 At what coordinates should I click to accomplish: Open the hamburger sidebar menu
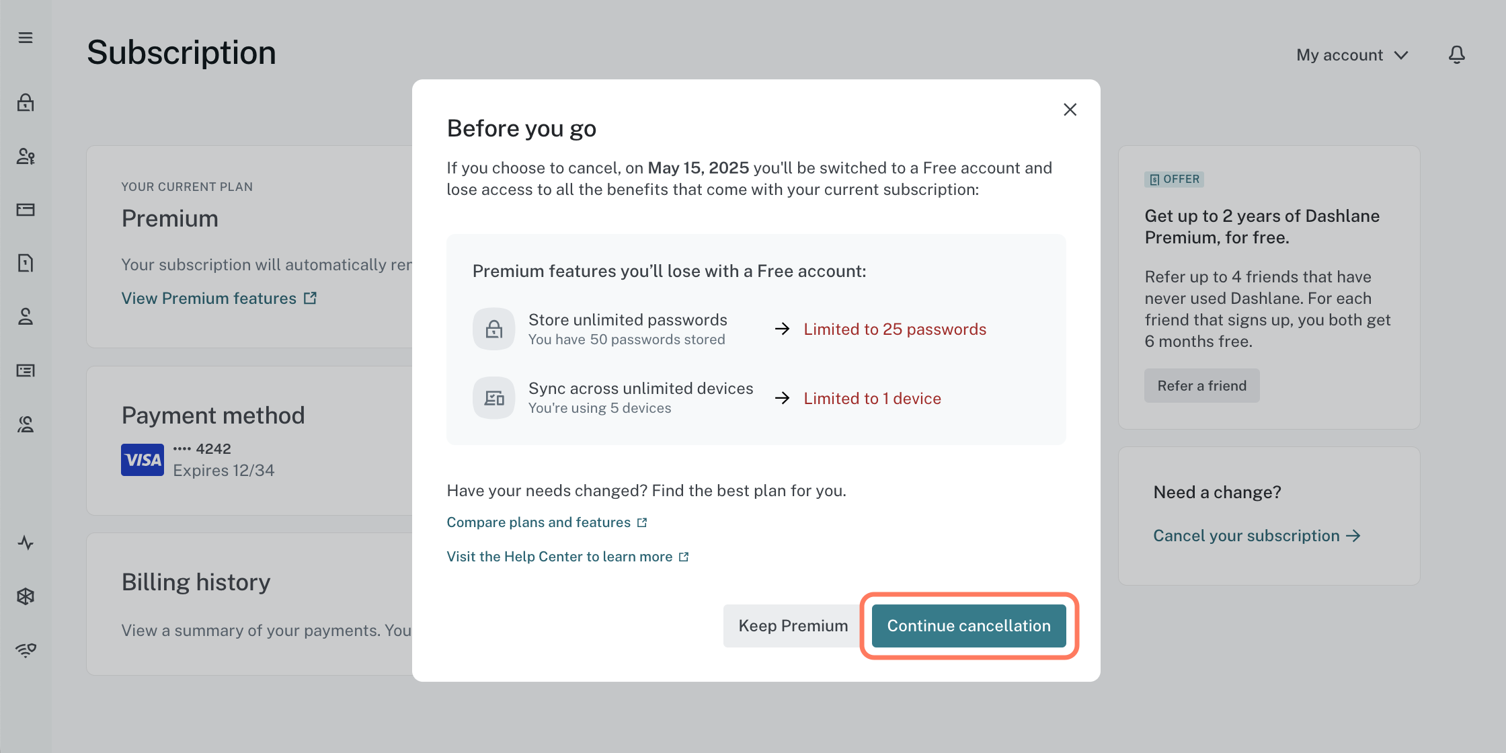(x=26, y=38)
